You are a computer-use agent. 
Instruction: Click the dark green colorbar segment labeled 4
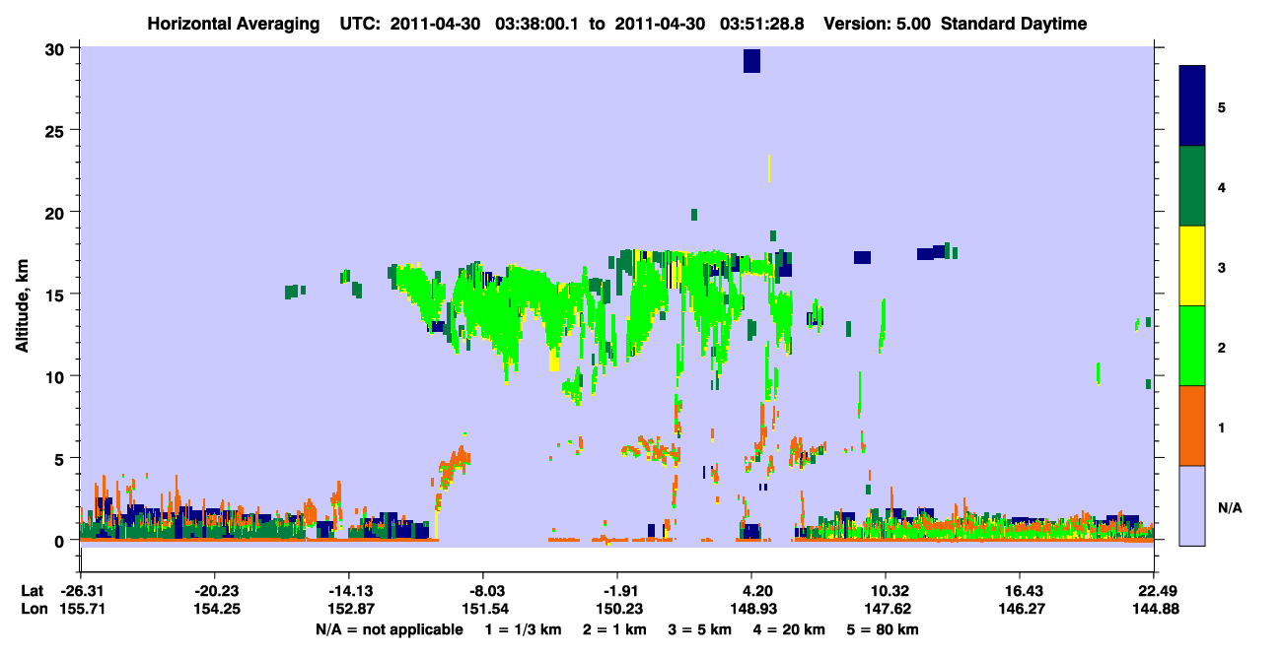[x=1192, y=186]
